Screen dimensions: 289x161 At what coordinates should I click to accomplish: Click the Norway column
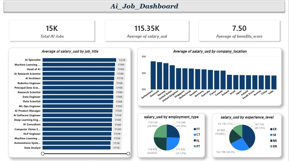(x=166, y=76)
